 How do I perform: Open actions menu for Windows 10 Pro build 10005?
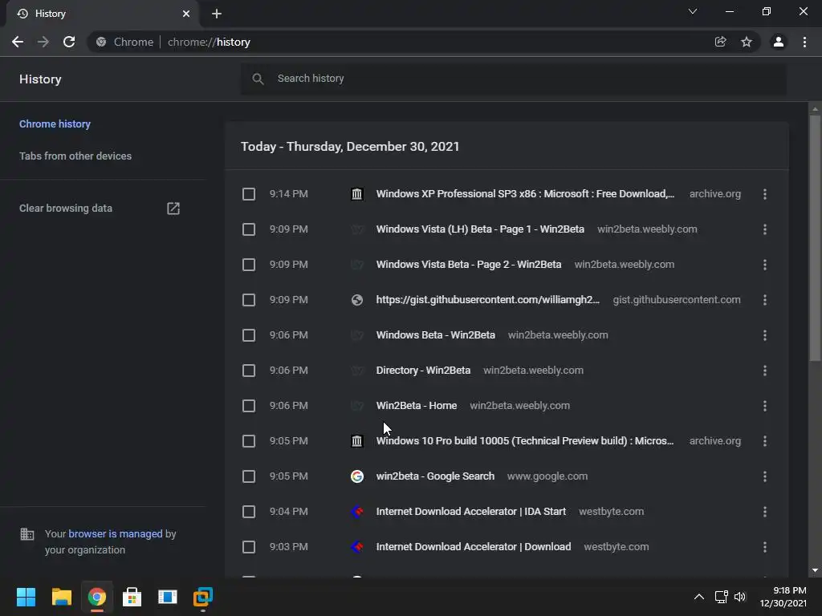[x=765, y=441]
